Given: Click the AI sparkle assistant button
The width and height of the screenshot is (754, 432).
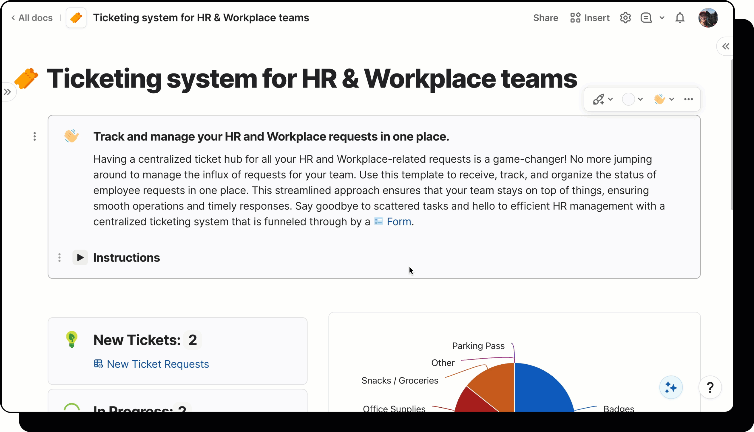Looking at the screenshot, I should tap(670, 387).
